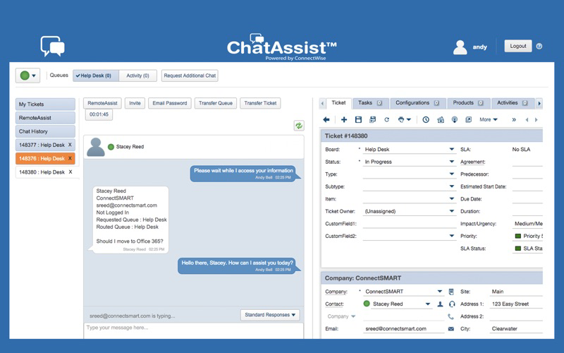
Task: Close the 148380 Help Desk chat
Action: [70, 172]
